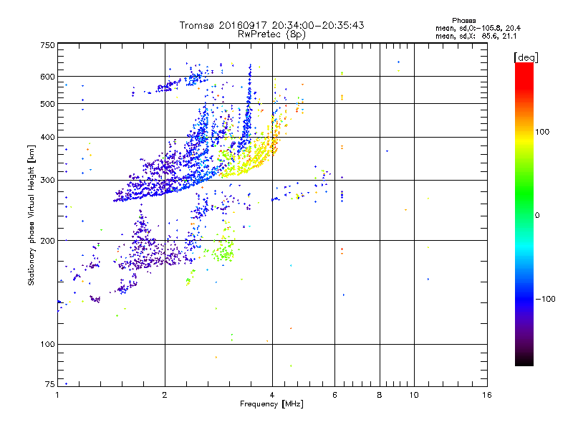The height and width of the screenshot is (430, 573).
Task: Click the '[deg]' colorbar unit label
Action: [x=526, y=57]
